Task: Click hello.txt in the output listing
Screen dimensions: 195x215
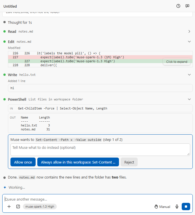Action: click(29, 125)
